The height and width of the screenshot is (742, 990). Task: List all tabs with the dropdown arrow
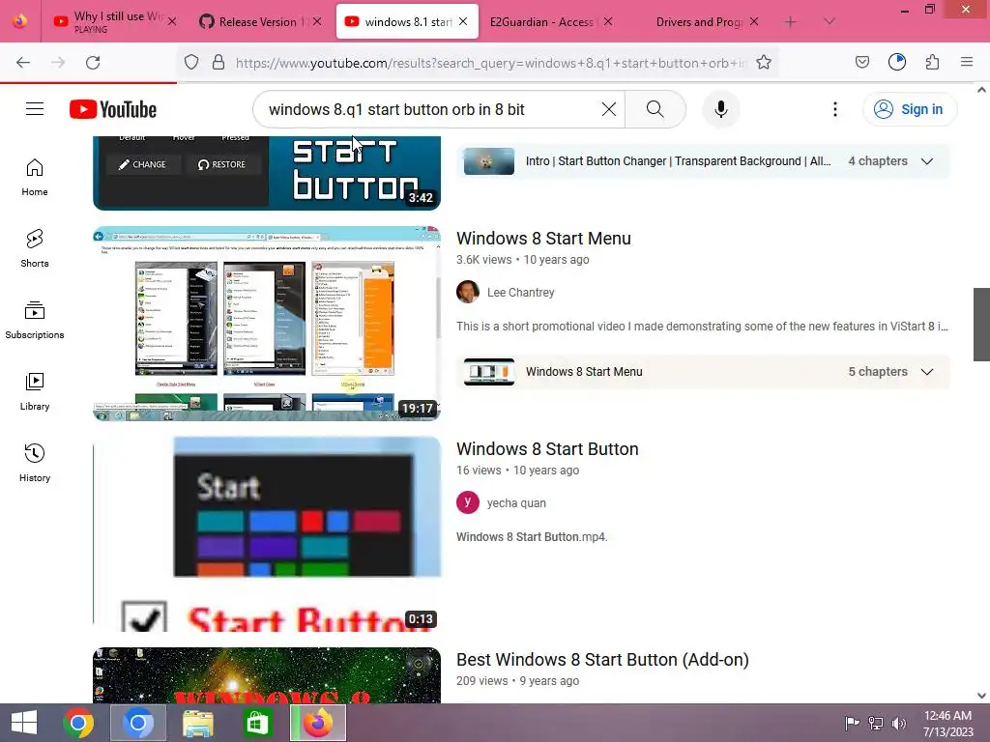tap(830, 22)
